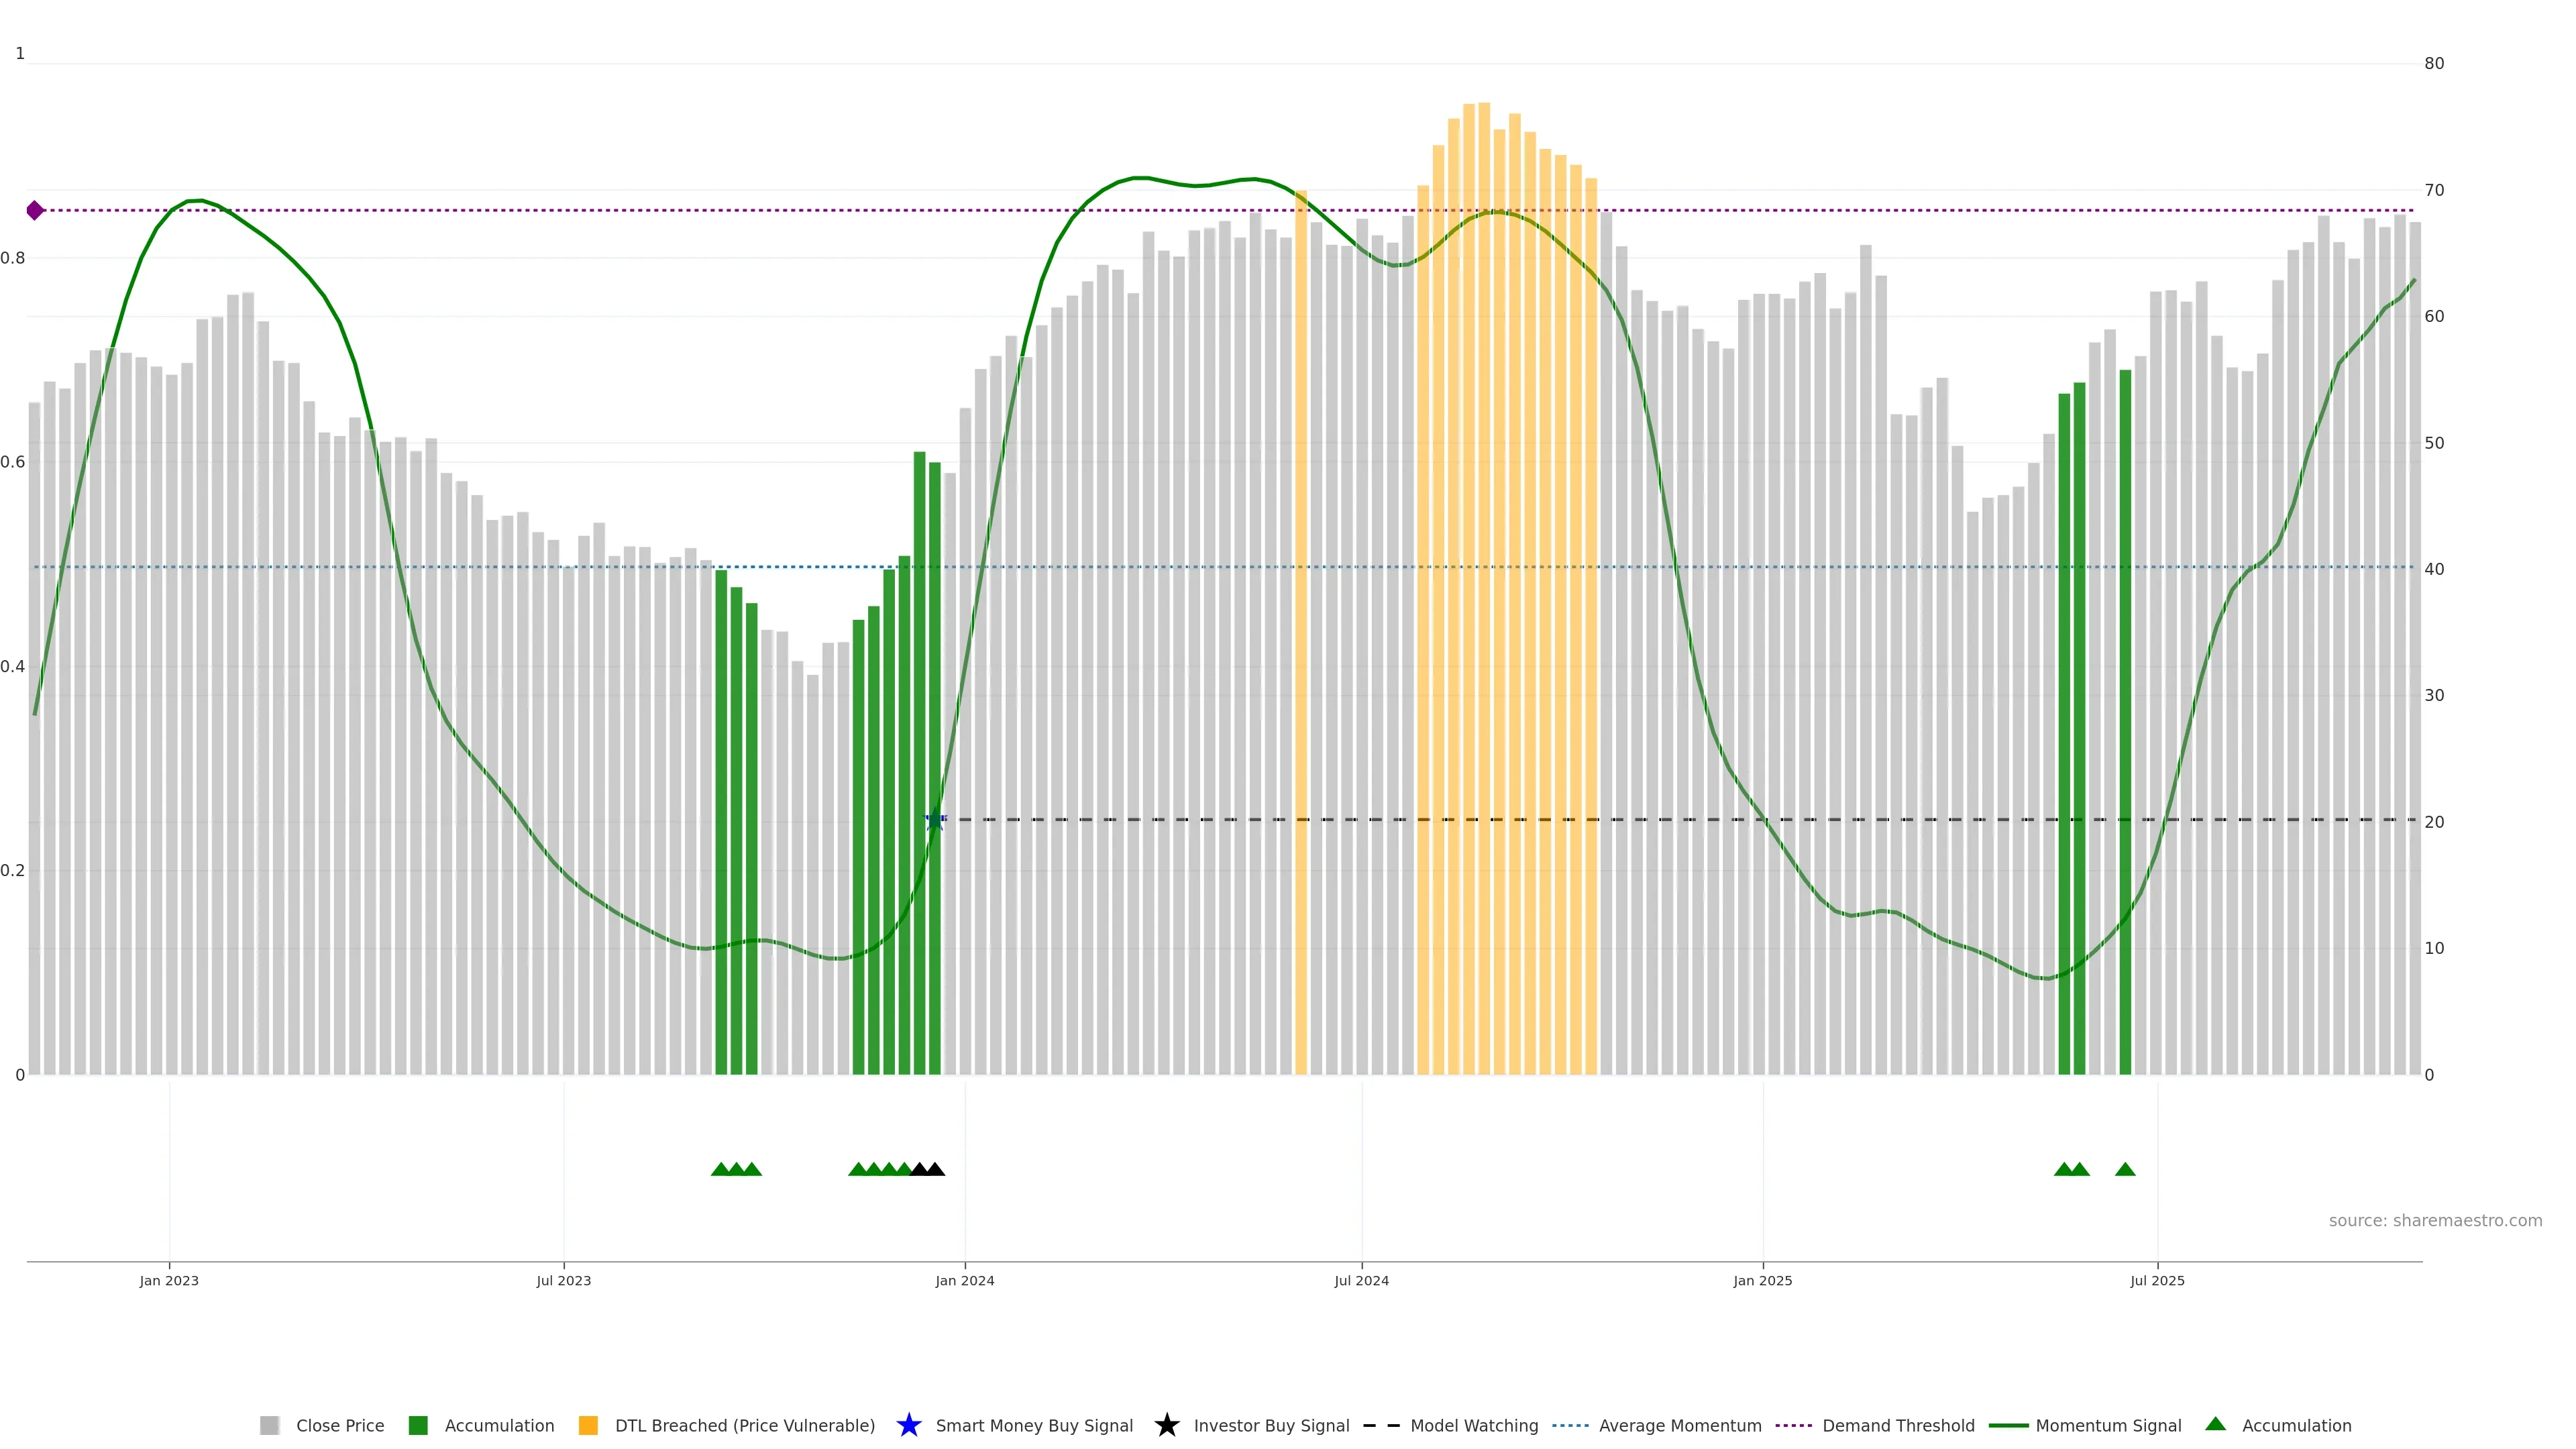2576x1449 pixels.
Task: Click the Jul 2024 axis label
Action: (x=1361, y=1280)
